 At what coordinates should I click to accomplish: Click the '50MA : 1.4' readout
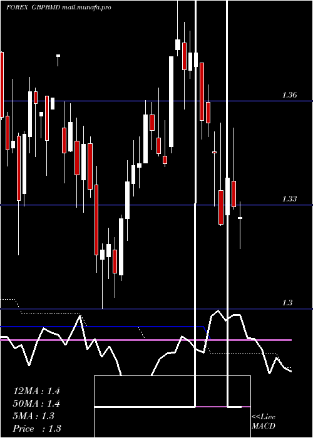click(36, 404)
